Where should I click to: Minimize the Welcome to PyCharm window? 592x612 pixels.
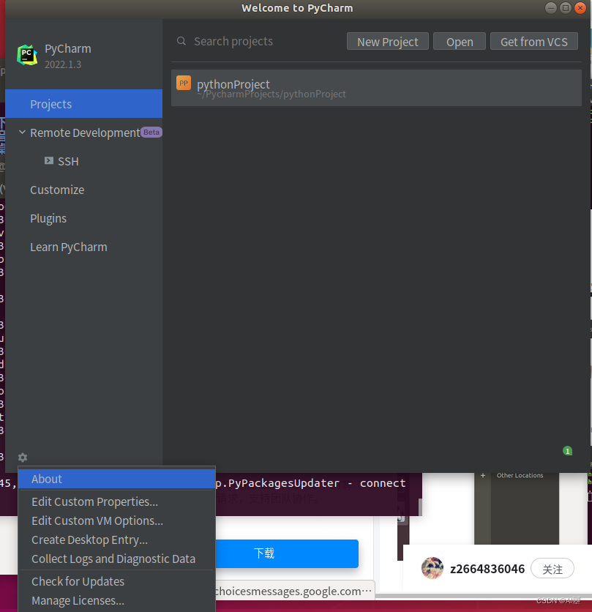coord(550,8)
